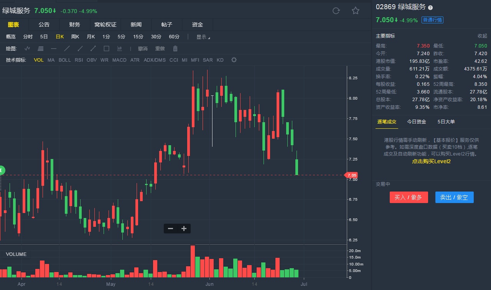Delete drawings with the trash icon
Screen dimensions: 491x290
pos(175,49)
